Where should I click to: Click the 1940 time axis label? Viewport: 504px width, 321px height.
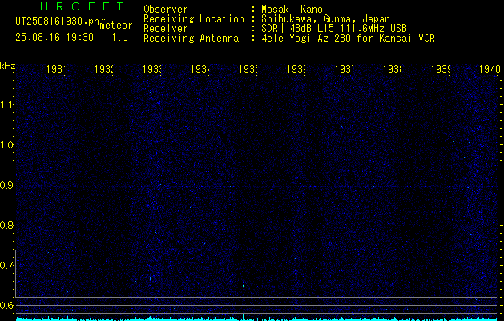(490, 69)
